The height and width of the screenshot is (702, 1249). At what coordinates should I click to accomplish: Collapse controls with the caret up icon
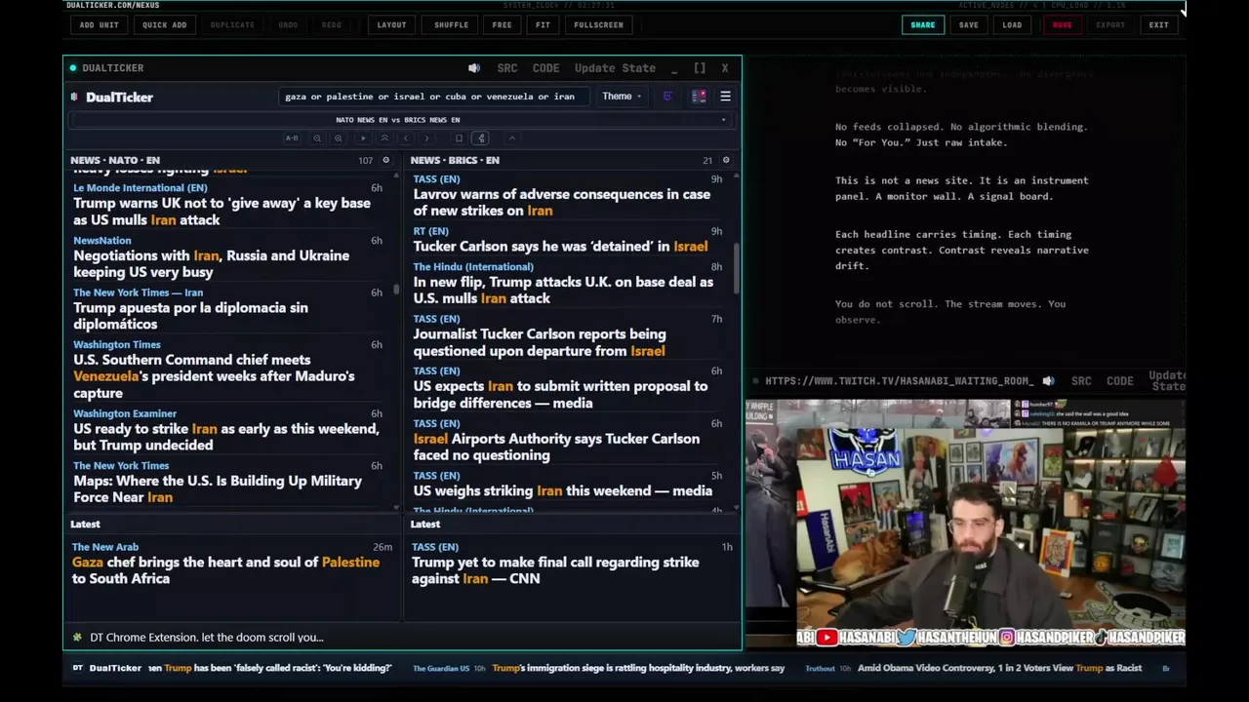click(x=511, y=138)
